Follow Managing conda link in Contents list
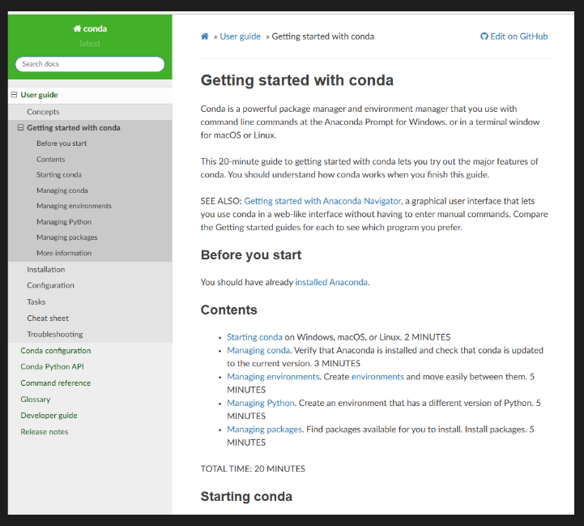Viewport: 584px width, 526px height. (x=258, y=350)
